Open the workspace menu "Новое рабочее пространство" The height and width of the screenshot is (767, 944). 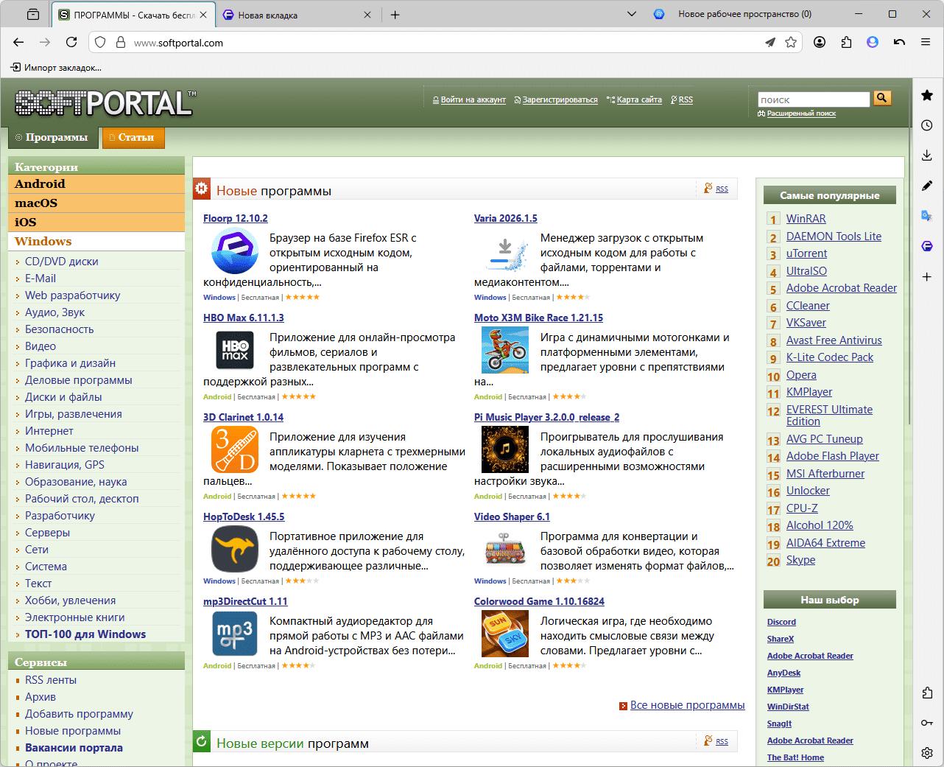733,14
